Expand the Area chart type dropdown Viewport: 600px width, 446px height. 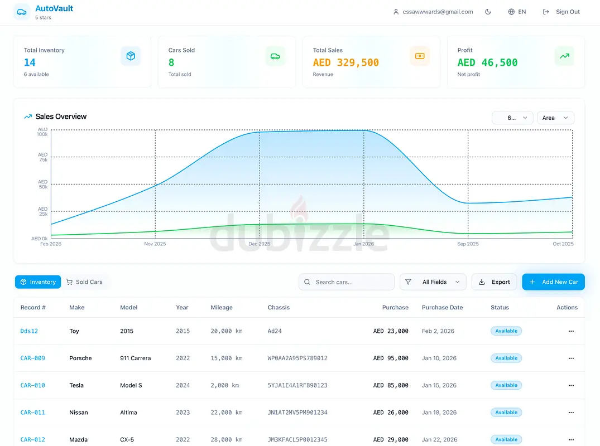pos(555,118)
